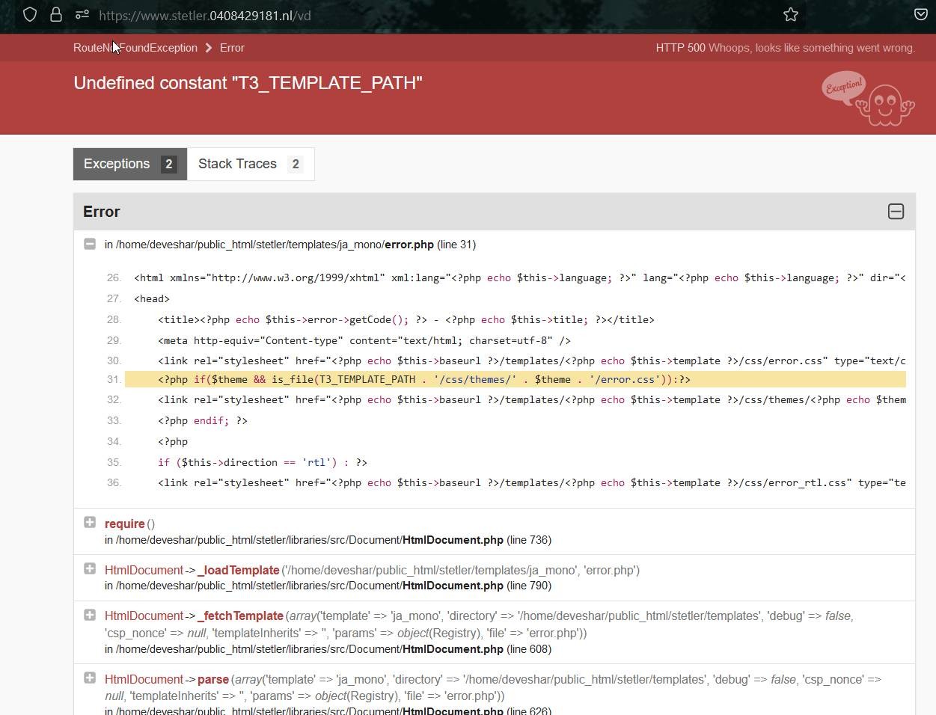The image size is (936, 715).
Task: Expand the require() stack frame
Action: pos(90,523)
